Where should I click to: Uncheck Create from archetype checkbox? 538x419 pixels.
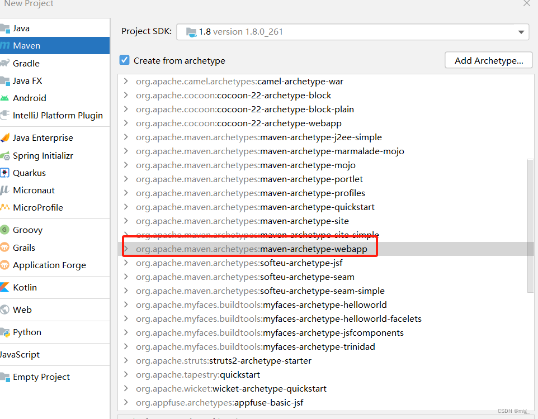point(124,60)
